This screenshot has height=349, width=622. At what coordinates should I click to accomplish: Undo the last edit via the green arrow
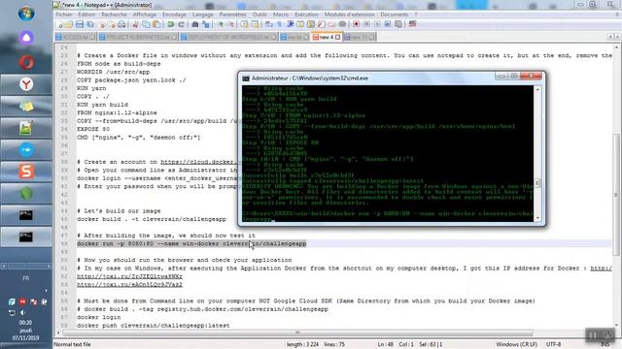click(x=171, y=24)
